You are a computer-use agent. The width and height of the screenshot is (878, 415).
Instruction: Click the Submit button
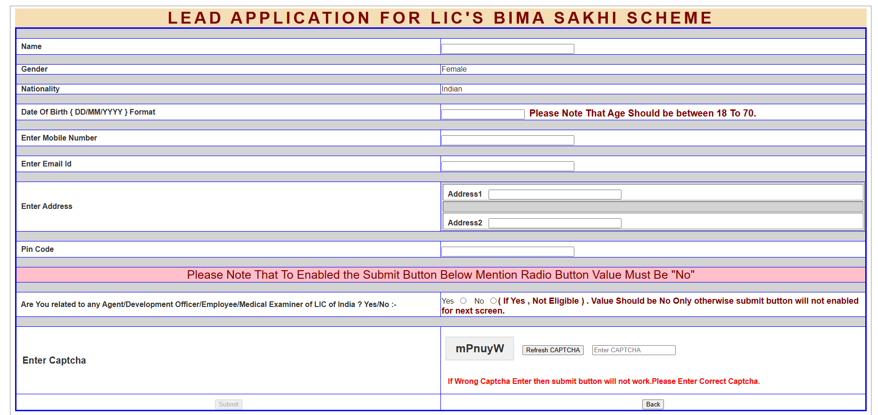229,404
